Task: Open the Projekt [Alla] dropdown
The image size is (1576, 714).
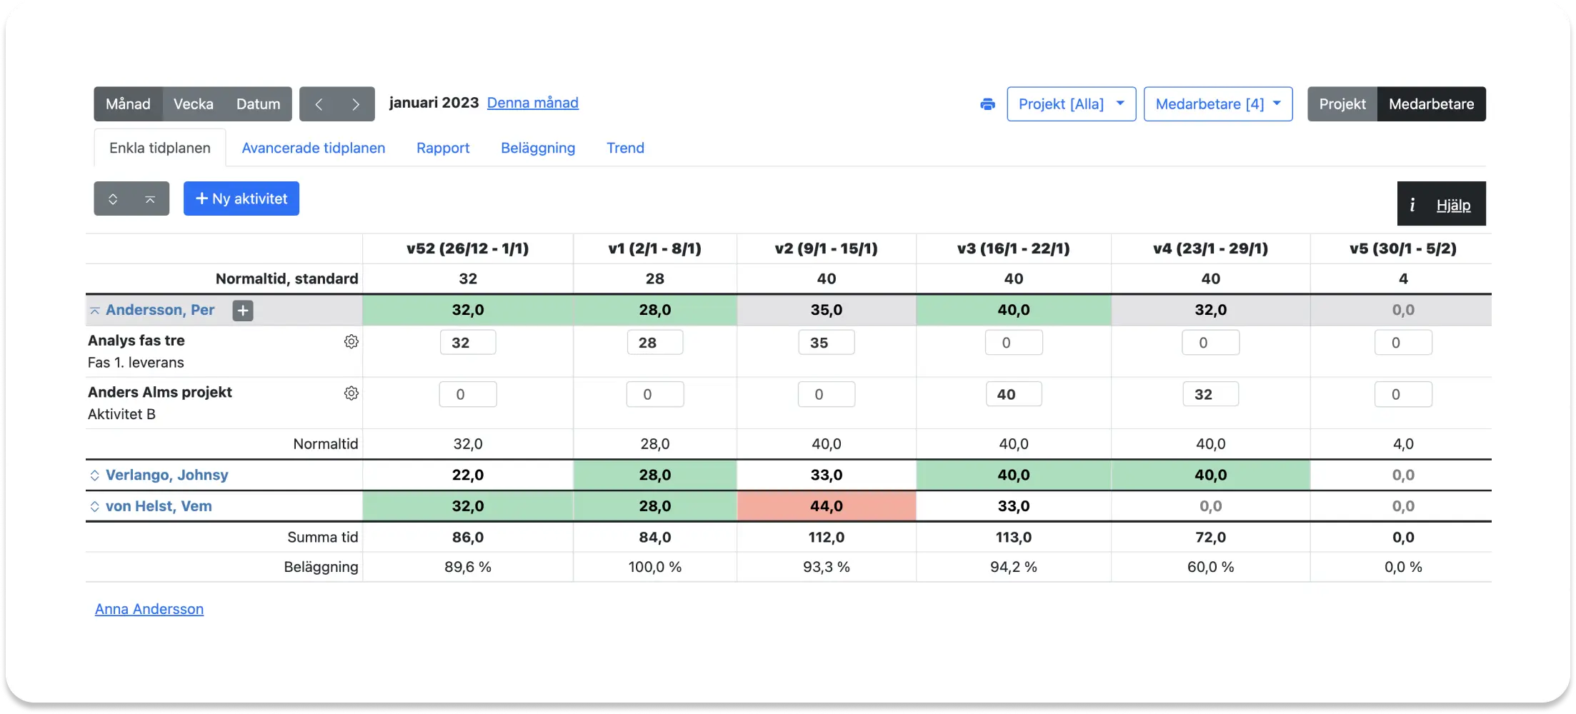Action: [x=1071, y=104]
